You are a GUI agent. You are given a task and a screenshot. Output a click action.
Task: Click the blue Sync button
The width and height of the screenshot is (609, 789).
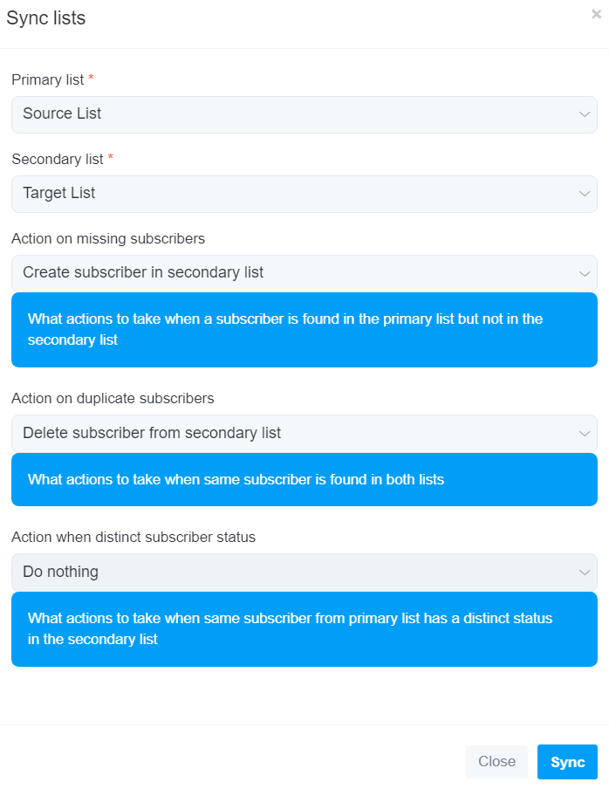[x=567, y=762]
